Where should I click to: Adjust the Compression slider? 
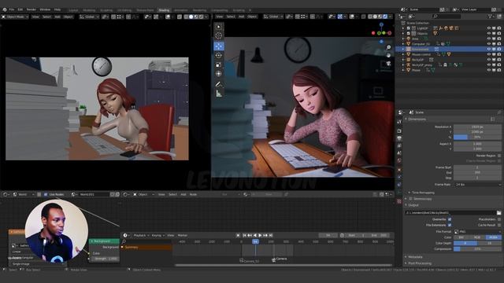coord(477,249)
